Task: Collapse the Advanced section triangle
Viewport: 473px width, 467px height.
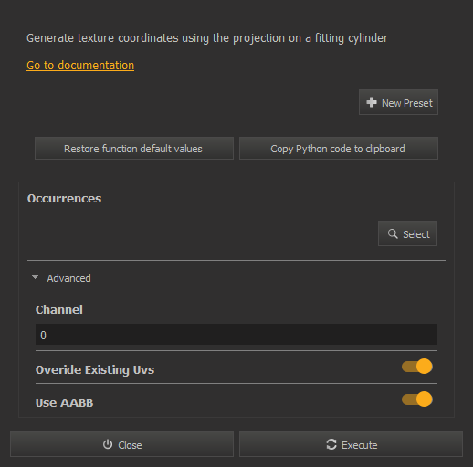Action: pyautogui.click(x=35, y=277)
